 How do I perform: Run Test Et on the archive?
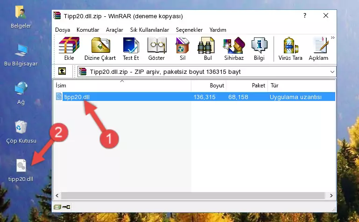pos(131,49)
